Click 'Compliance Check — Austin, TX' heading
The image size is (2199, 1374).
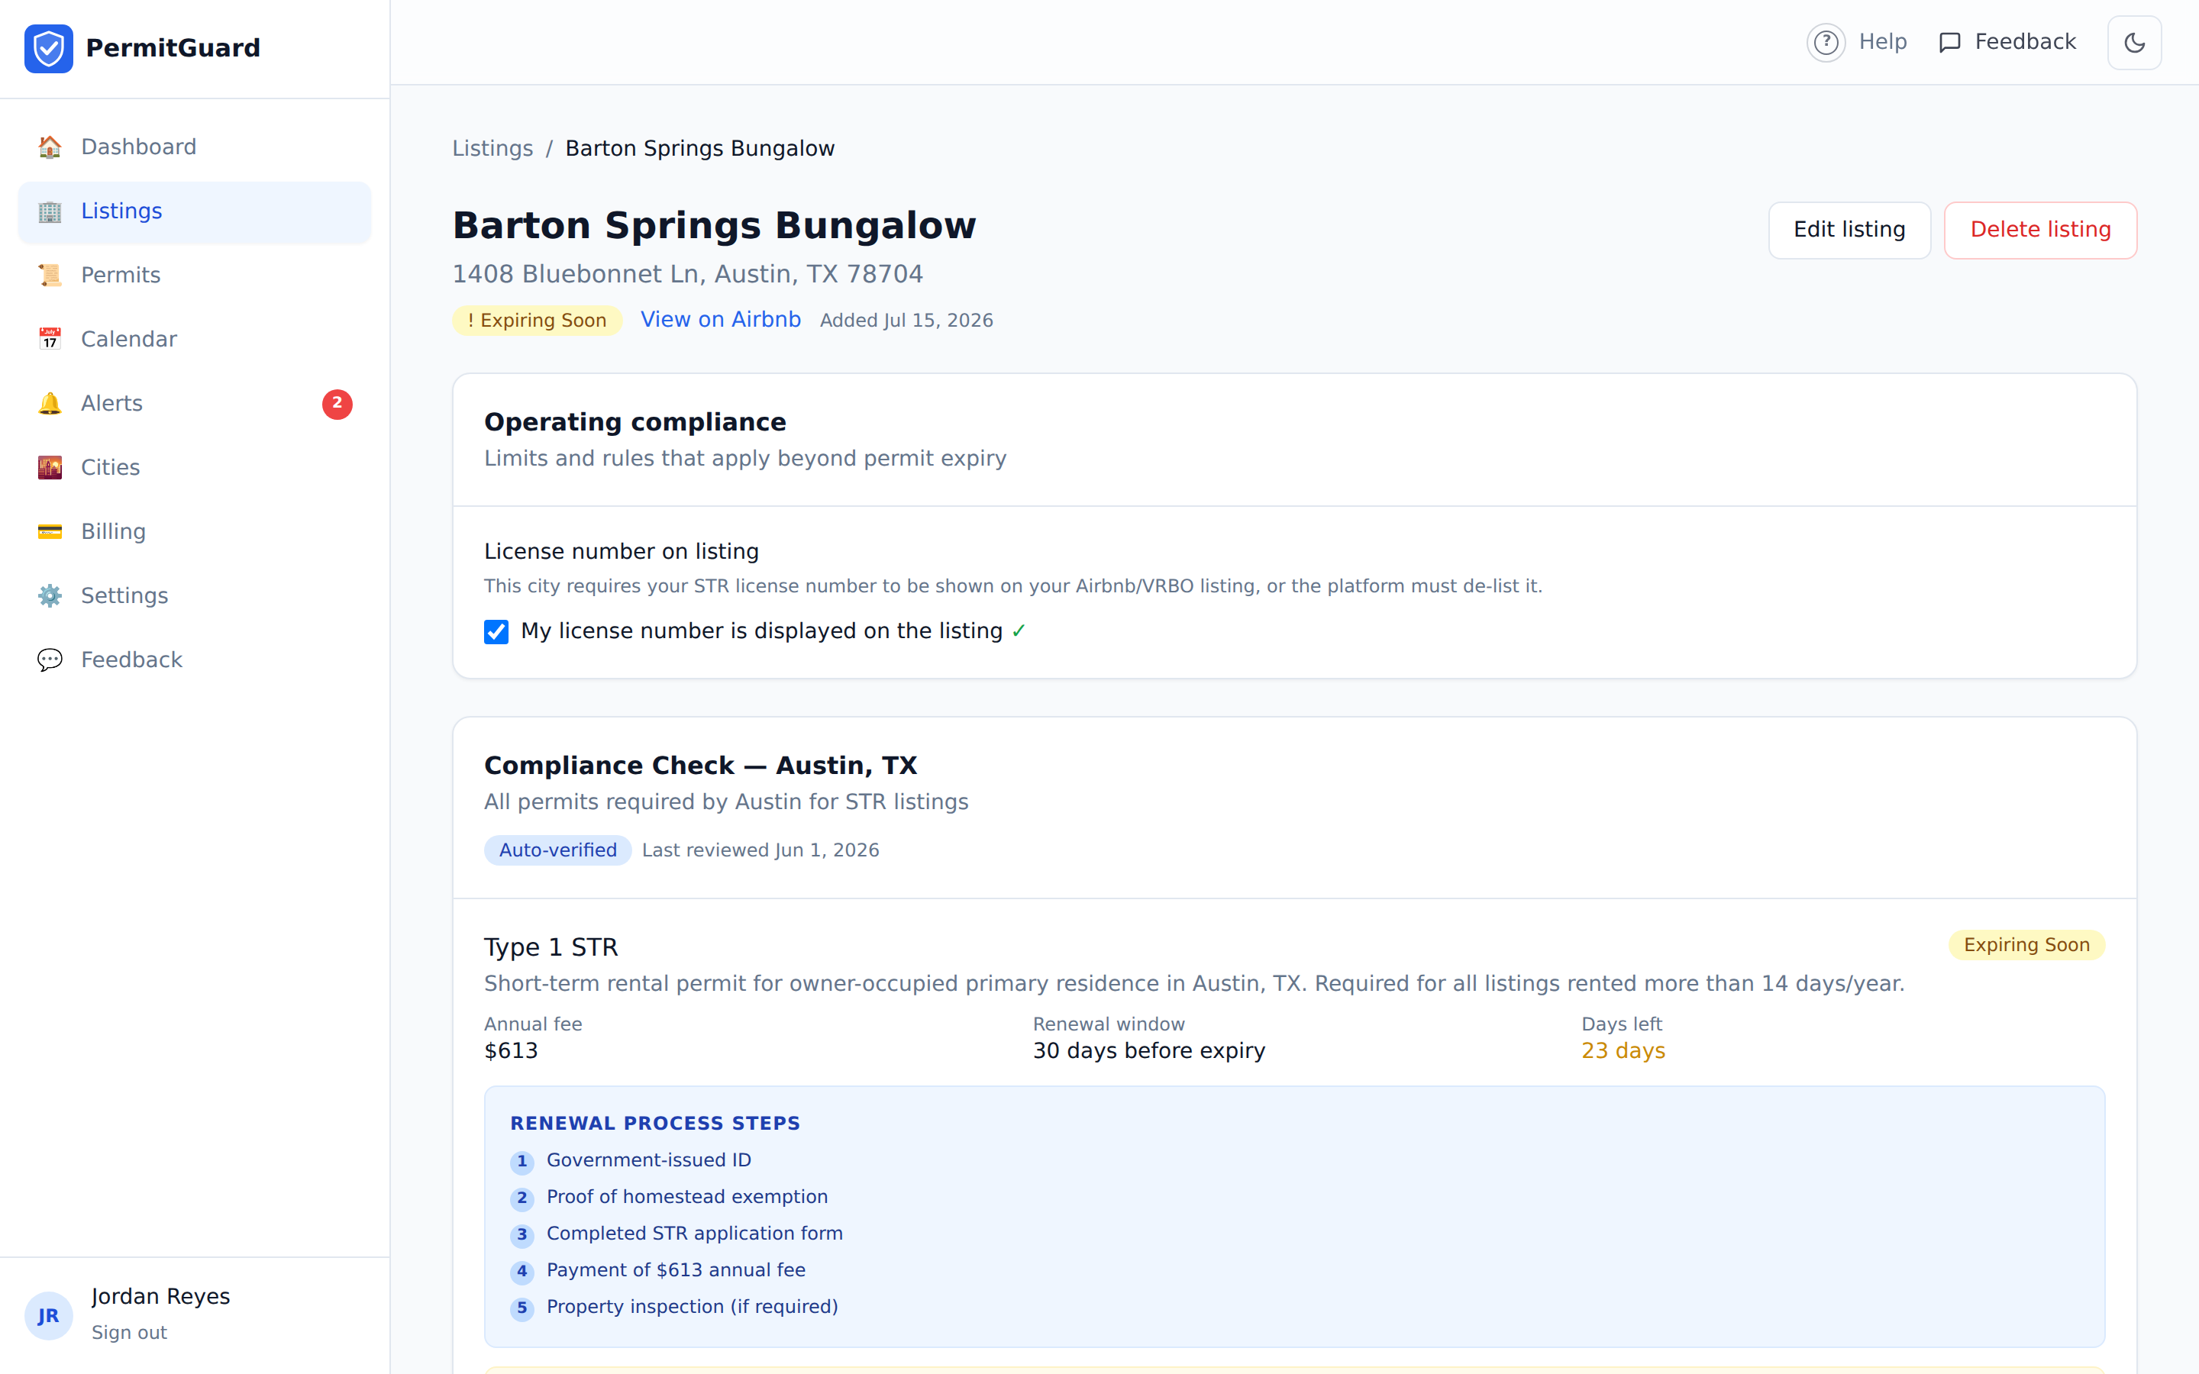pos(701,766)
